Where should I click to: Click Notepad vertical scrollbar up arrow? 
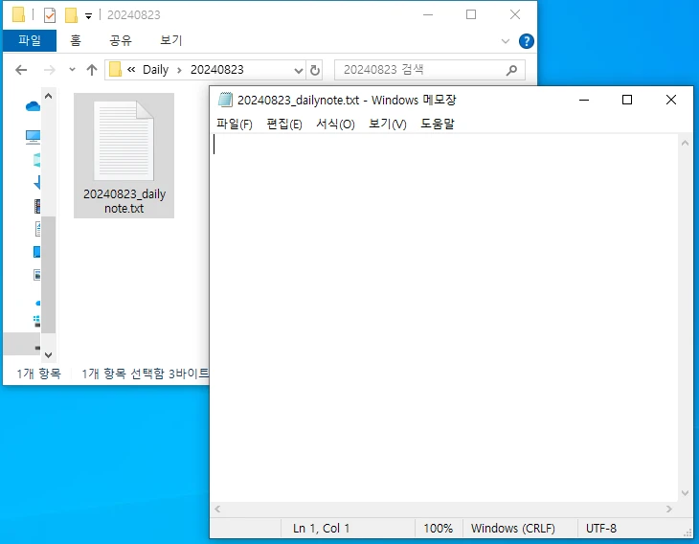(686, 143)
